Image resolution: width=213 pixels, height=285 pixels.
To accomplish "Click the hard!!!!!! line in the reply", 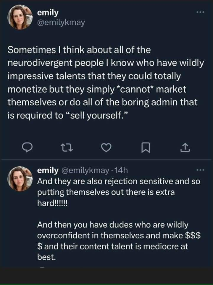I will (x=52, y=203).
